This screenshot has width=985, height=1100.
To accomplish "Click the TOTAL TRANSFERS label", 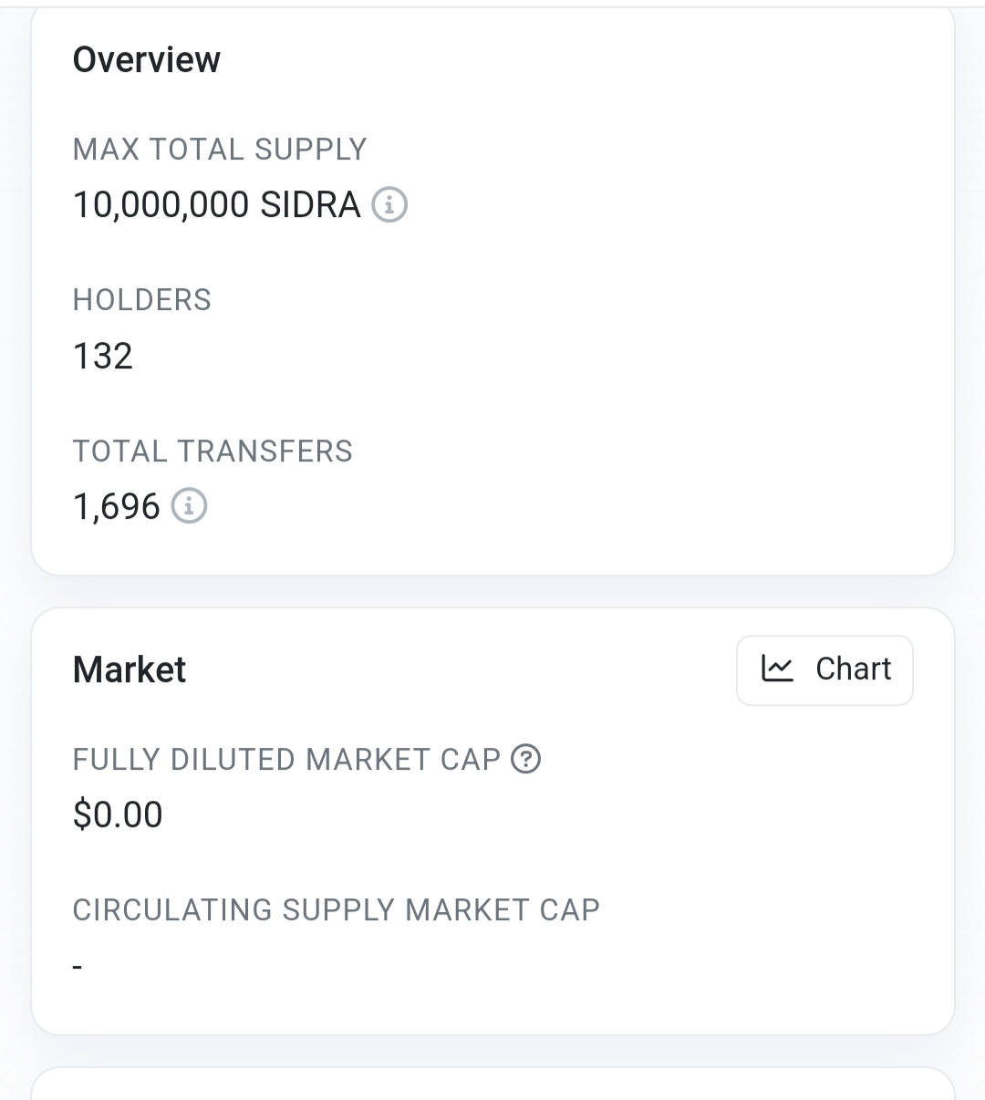I will click(213, 451).
